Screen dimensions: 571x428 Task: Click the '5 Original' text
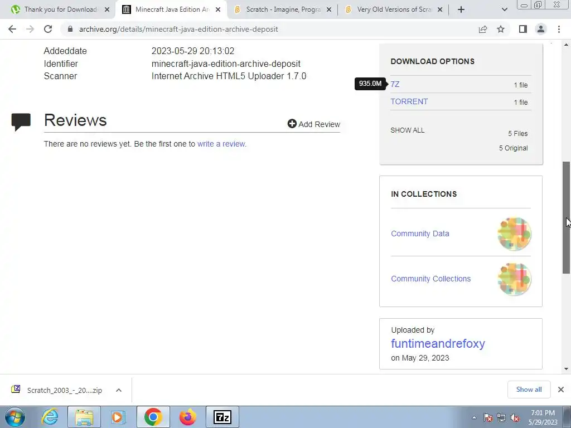coord(513,148)
